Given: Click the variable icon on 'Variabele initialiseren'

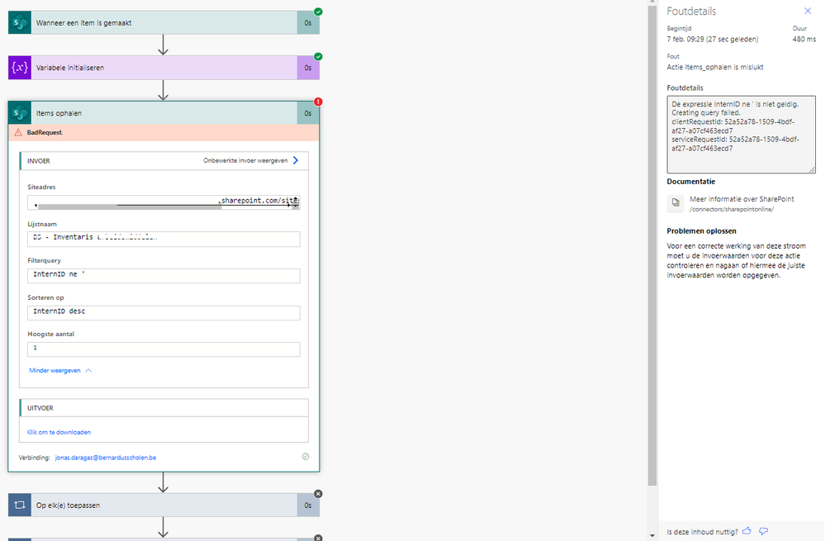Looking at the screenshot, I should pyautogui.click(x=20, y=68).
